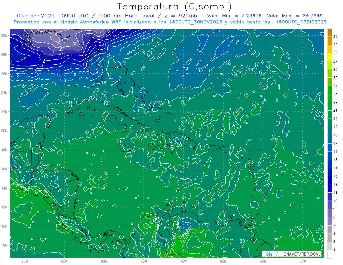Click the latitude axis label '24N'
343x265 pixels.
click(5, 93)
